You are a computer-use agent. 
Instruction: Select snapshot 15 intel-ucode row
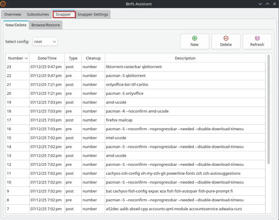[136, 138]
